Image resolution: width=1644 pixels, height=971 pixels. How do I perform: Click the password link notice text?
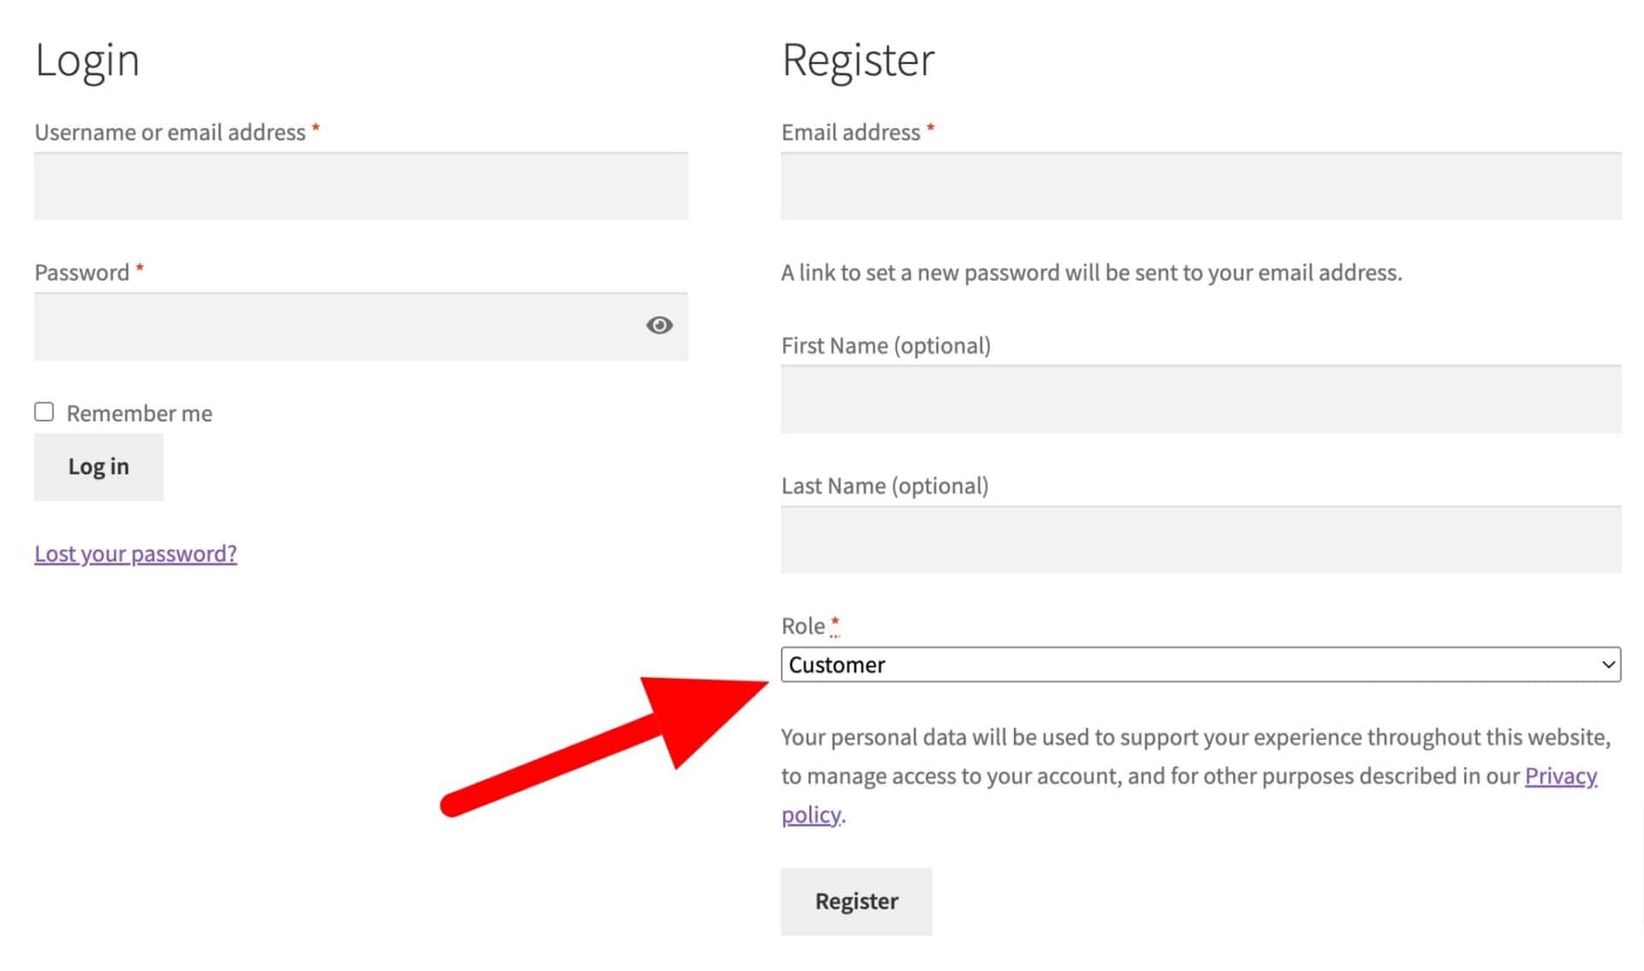1092,272
